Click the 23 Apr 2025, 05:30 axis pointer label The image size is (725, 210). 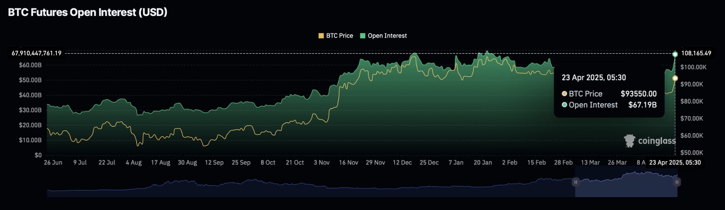click(675, 163)
